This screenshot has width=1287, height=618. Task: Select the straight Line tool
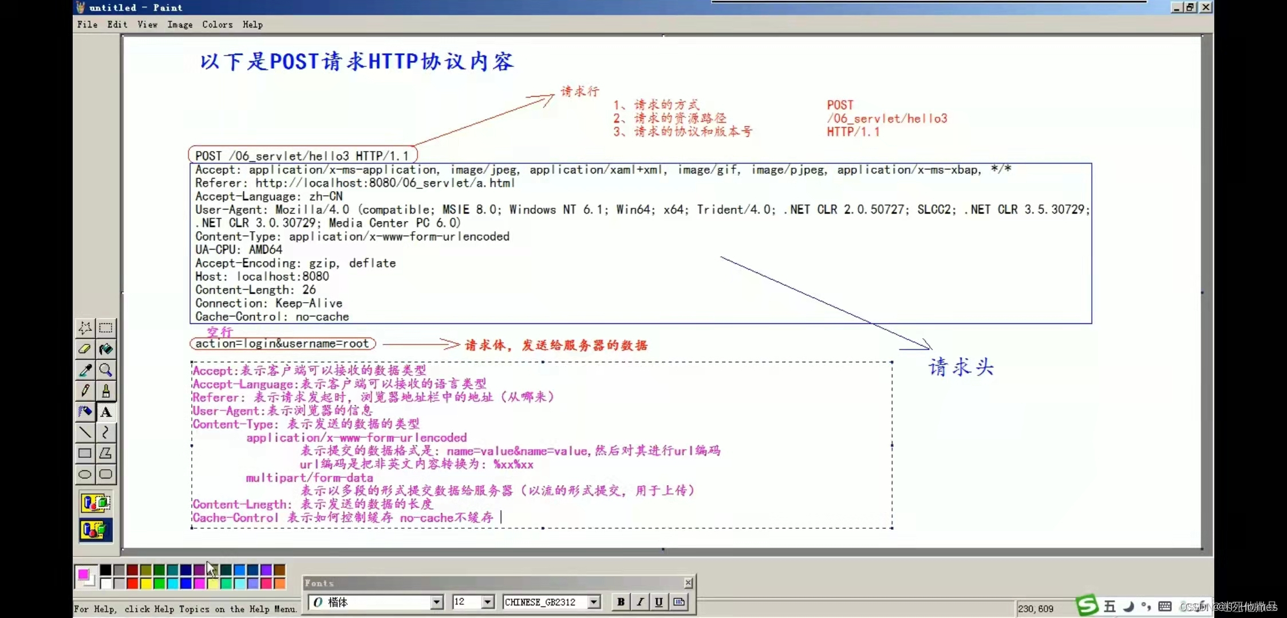point(85,433)
